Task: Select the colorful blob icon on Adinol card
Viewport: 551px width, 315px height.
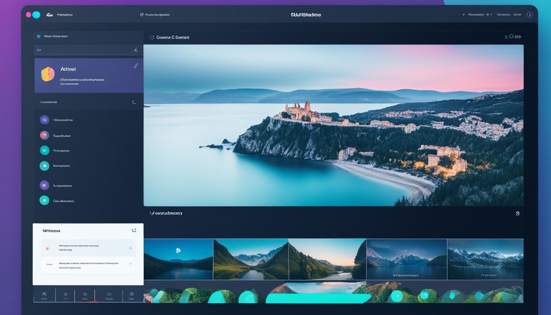Action: tap(48, 74)
